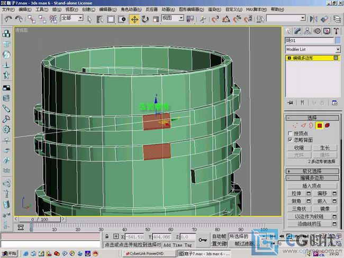
Task: Toggle Edge sub-object level
Action: (x=303, y=125)
